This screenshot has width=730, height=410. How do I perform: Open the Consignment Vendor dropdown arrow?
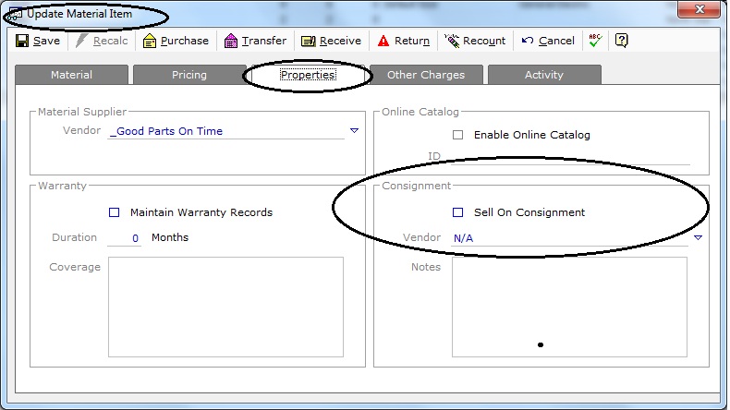click(x=698, y=237)
